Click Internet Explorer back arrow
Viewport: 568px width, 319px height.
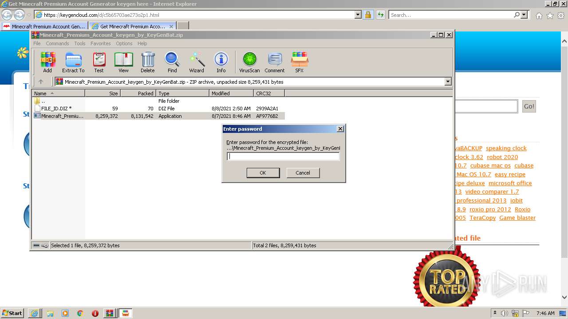pyautogui.click(x=7, y=15)
